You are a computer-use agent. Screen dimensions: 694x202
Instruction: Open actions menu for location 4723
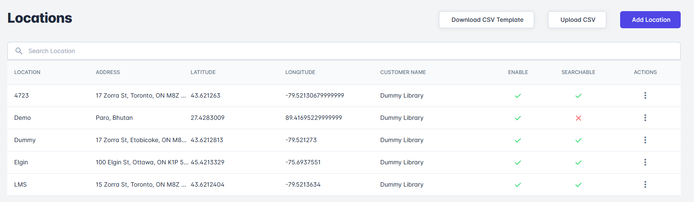(645, 95)
